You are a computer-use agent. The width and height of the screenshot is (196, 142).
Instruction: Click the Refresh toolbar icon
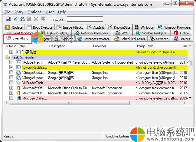click(15, 19)
